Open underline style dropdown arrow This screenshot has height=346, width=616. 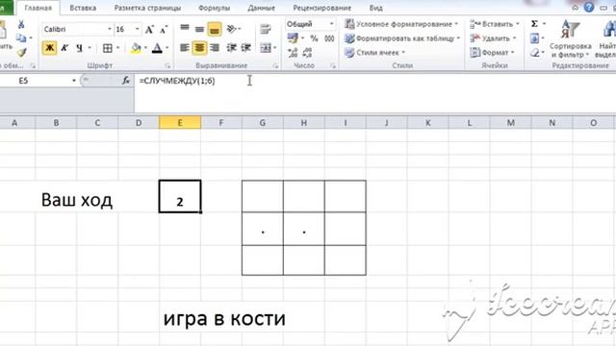(90, 48)
